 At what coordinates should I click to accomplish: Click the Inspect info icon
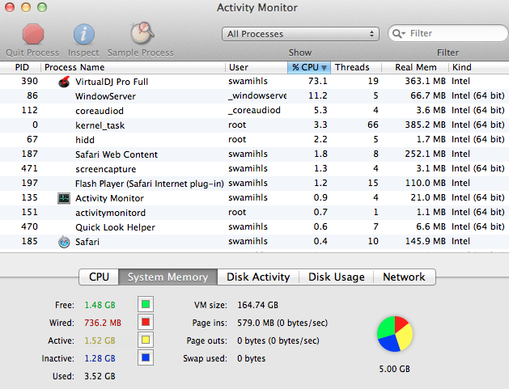click(x=85, y=34)
